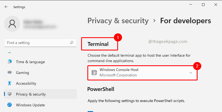
Task: Click the user profile avatar picture
Action: tap(12, 24)
